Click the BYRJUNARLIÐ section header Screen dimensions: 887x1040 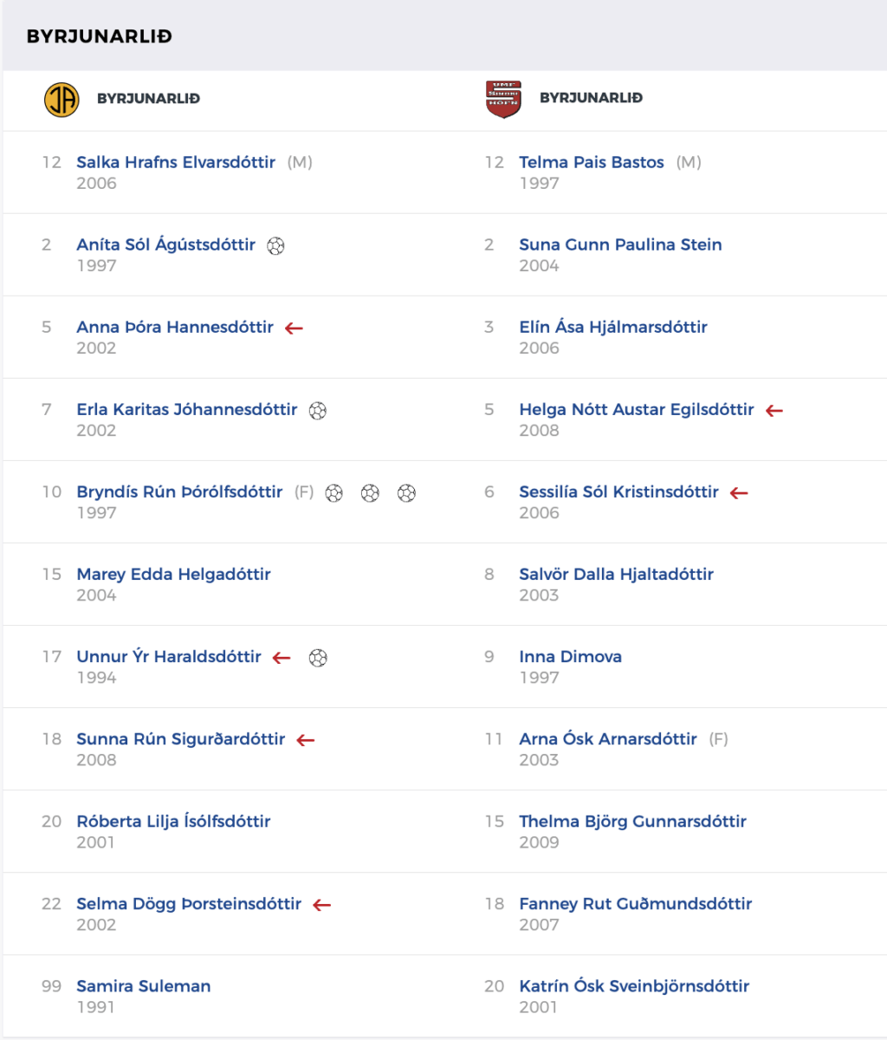[x=100, y=36]
